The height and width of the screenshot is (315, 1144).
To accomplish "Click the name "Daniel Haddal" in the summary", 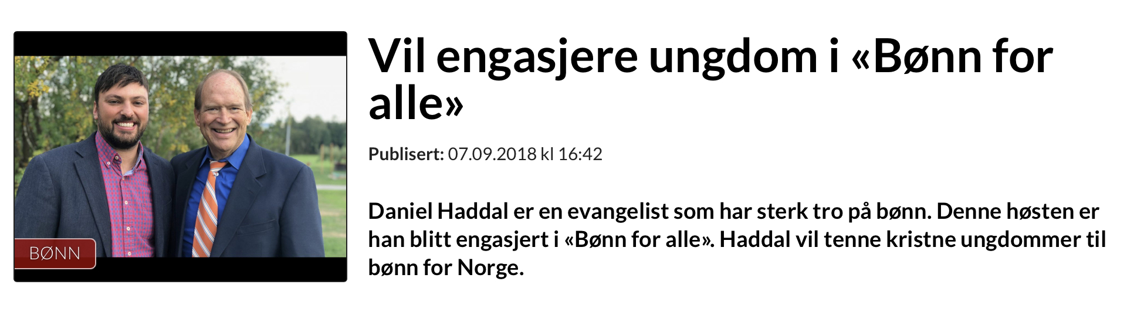I will tap(438, 211).
